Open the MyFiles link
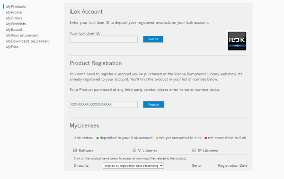The width and height of the screenshot is (284, 179). (x=12, y=47)
